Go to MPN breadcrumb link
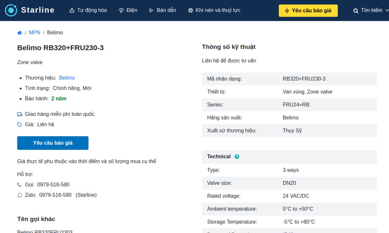389x233 pixels. coord(34,32)
